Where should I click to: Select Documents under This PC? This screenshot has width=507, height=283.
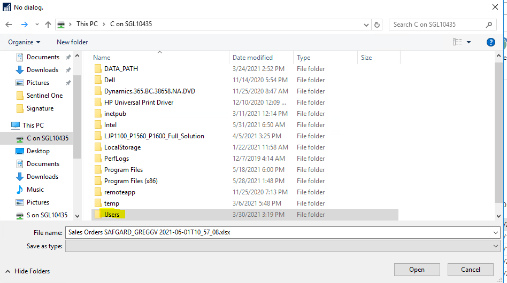click(x=43, y=164)
